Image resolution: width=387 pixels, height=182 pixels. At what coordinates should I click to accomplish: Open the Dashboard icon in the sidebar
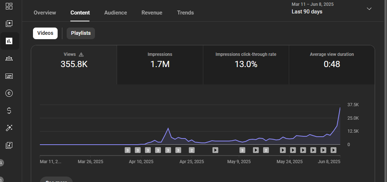point(9,6)
